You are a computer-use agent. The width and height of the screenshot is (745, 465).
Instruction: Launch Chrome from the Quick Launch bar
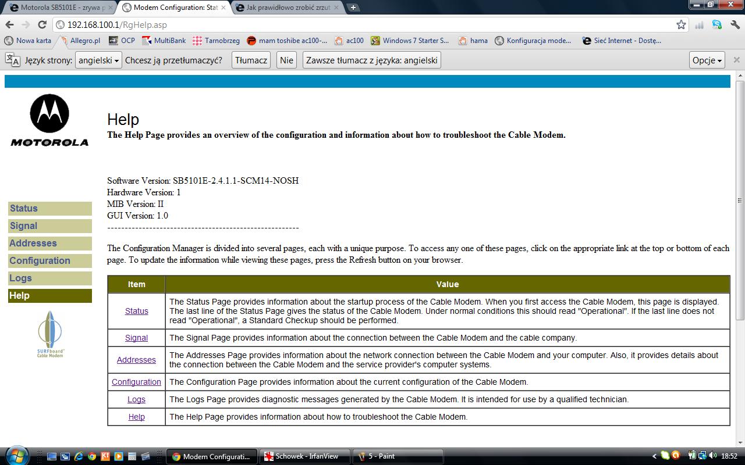point(91,456)
